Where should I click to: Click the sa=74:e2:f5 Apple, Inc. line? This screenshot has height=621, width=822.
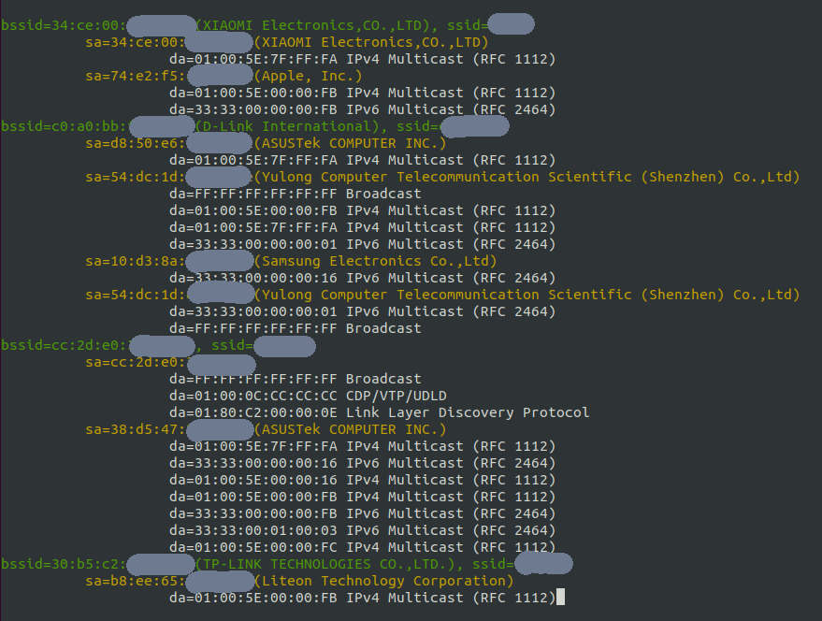coord(224,76)
